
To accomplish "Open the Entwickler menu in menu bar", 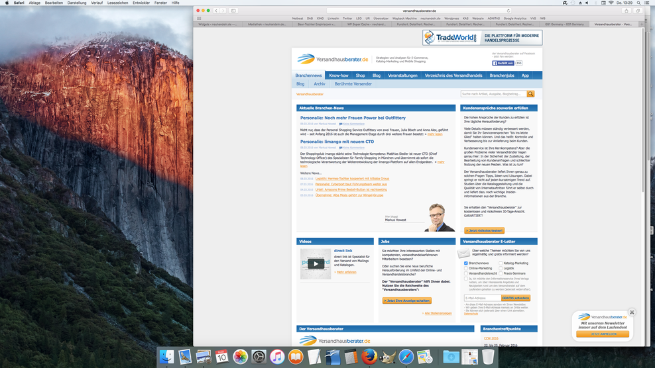I will 141,3.
